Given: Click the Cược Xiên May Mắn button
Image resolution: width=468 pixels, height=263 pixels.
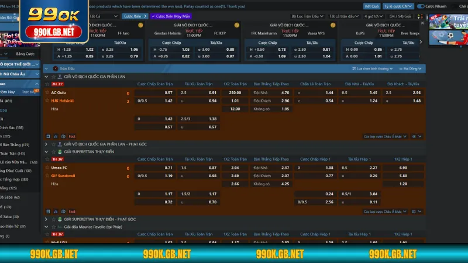Looking at the screenshot, I should (x=171, y=16).
